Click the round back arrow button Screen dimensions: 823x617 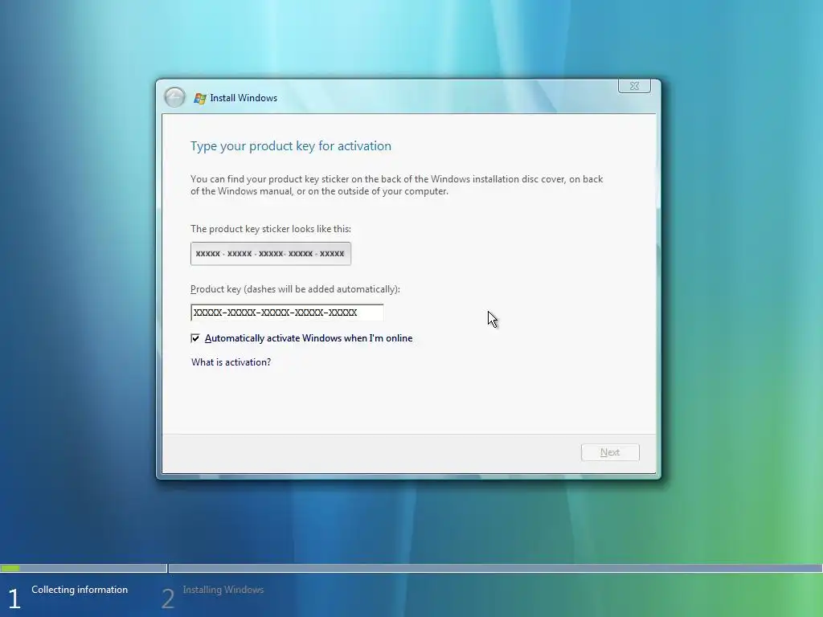click(x=174, y=97)
